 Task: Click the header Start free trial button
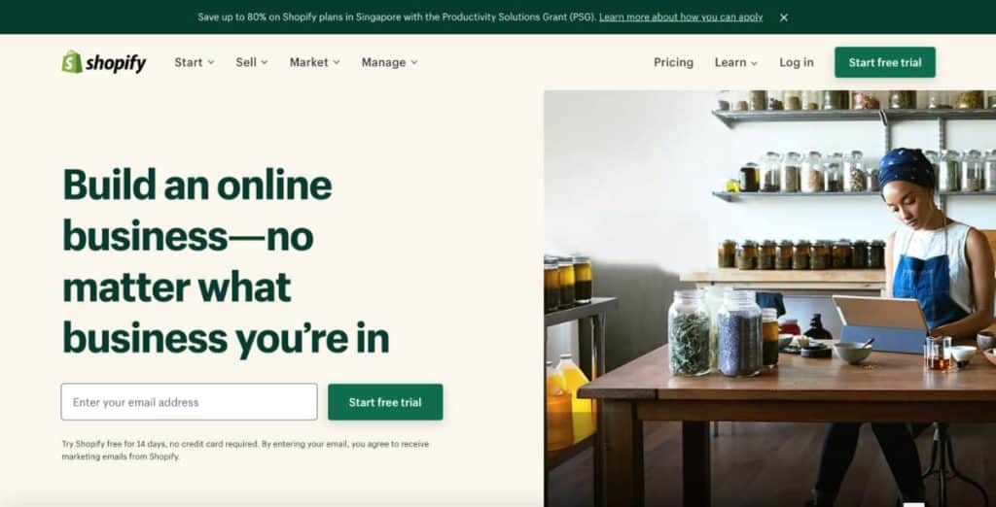coord(885,62)
